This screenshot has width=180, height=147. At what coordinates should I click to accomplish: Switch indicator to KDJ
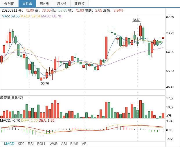click(x=21, y=144)
